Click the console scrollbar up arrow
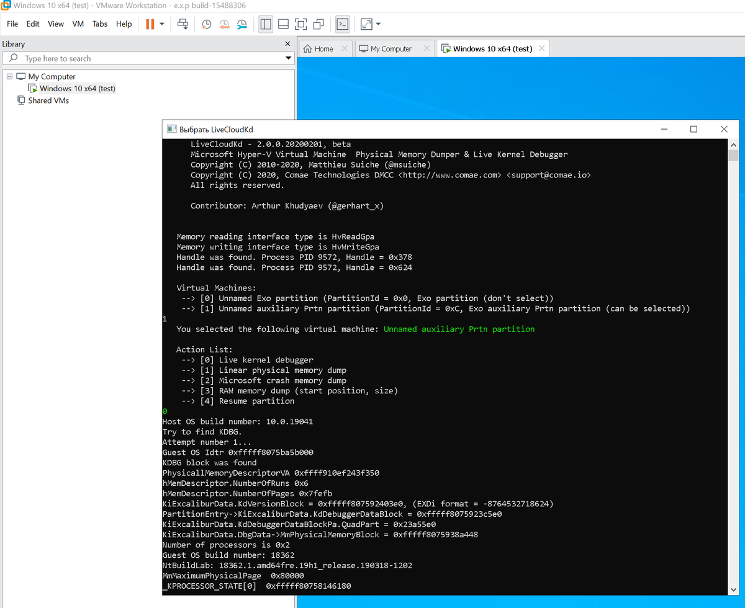This screenshot has width=745, height=608. coord(733,144)
